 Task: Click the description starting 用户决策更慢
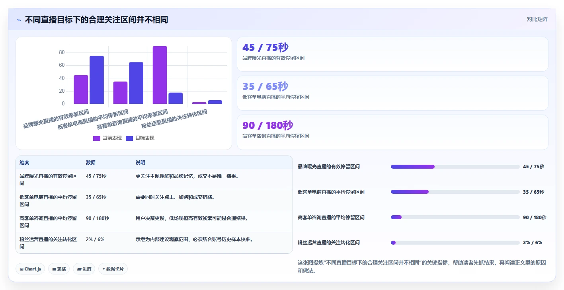click(x=192, y=218)
